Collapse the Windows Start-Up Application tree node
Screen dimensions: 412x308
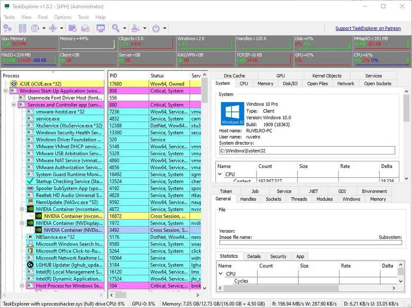(x=5, y=91)
